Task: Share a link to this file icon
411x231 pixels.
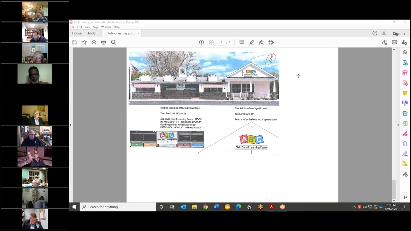Action: click(385, 42)
